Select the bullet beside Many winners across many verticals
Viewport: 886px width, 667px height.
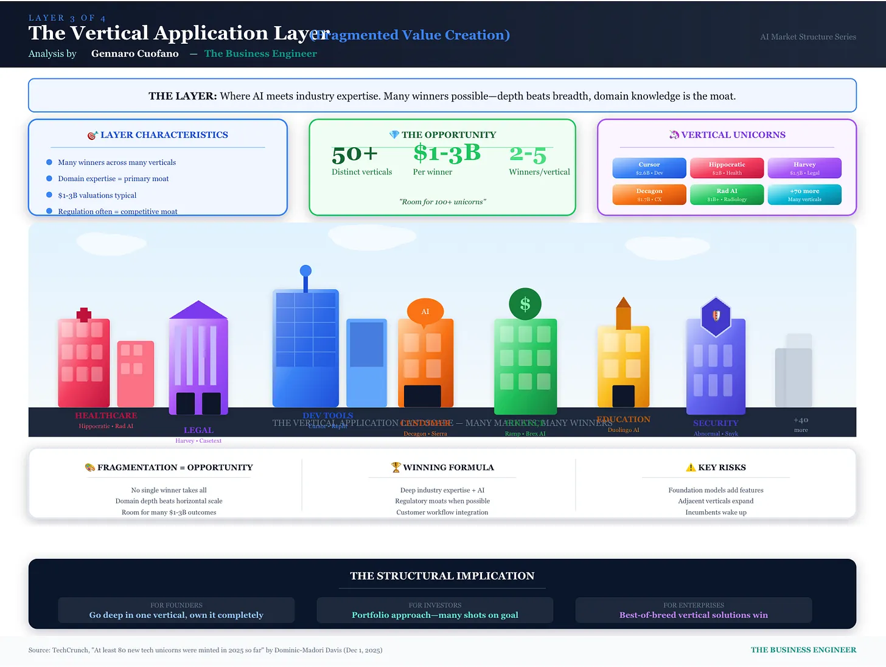click(49, 162)
